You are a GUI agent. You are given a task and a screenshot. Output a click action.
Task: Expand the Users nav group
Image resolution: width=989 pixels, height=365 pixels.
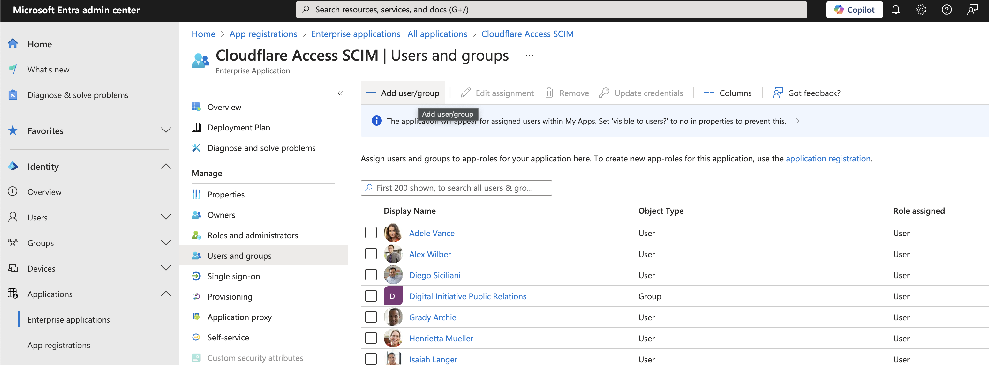coord(165,217)
